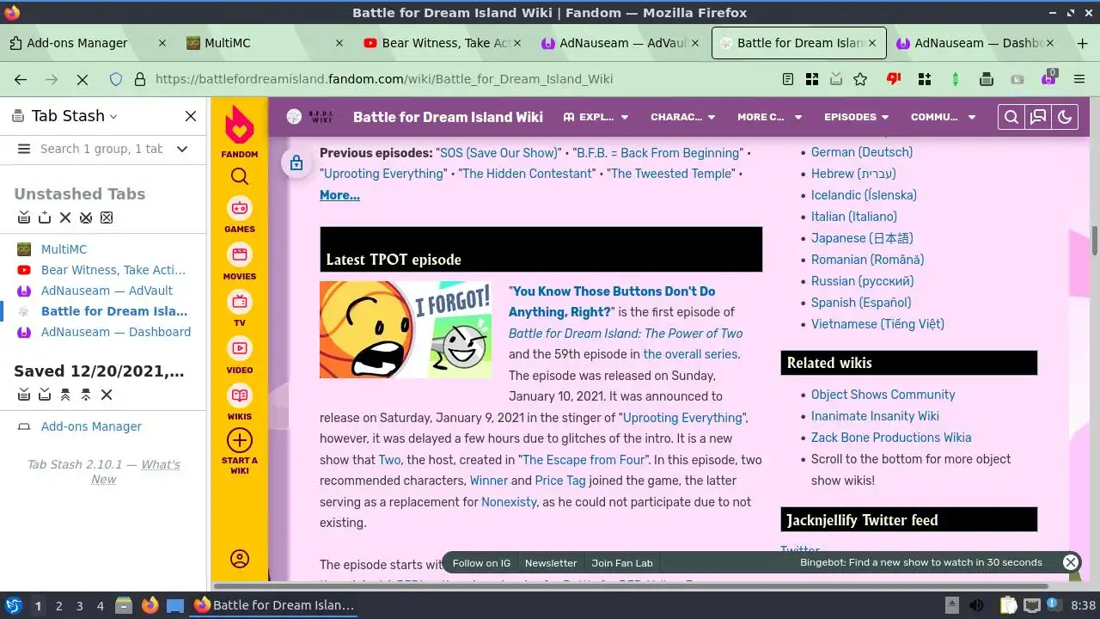This screenshot has width=1100, height=619.
Task: Click the tracking protection shield icon
Action: 116,79
